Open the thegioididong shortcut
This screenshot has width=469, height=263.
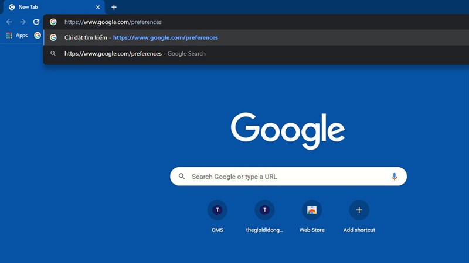[264, 216]
